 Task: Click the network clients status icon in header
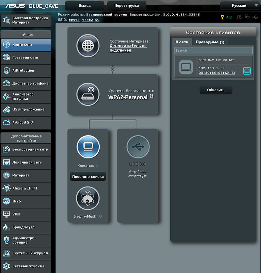[x=247, y=17]
